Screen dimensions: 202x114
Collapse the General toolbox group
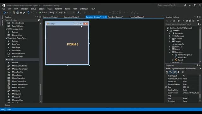click(6, 60)
